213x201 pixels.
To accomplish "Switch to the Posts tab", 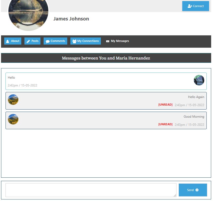I will pyautogui.click(x=32, y=41).
